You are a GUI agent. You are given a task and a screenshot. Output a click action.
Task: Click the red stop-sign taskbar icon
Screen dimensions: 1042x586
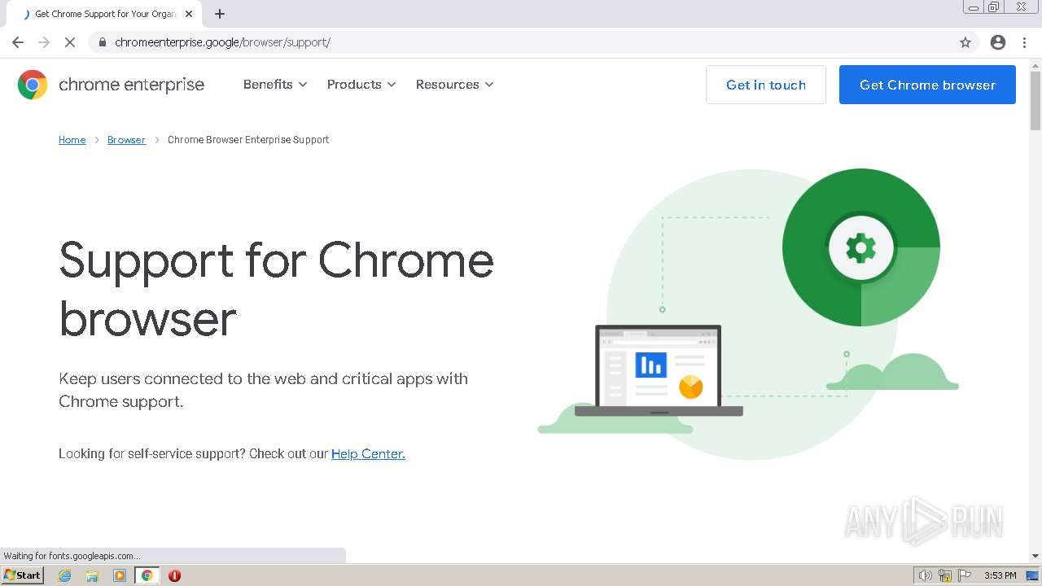point(174,575)
